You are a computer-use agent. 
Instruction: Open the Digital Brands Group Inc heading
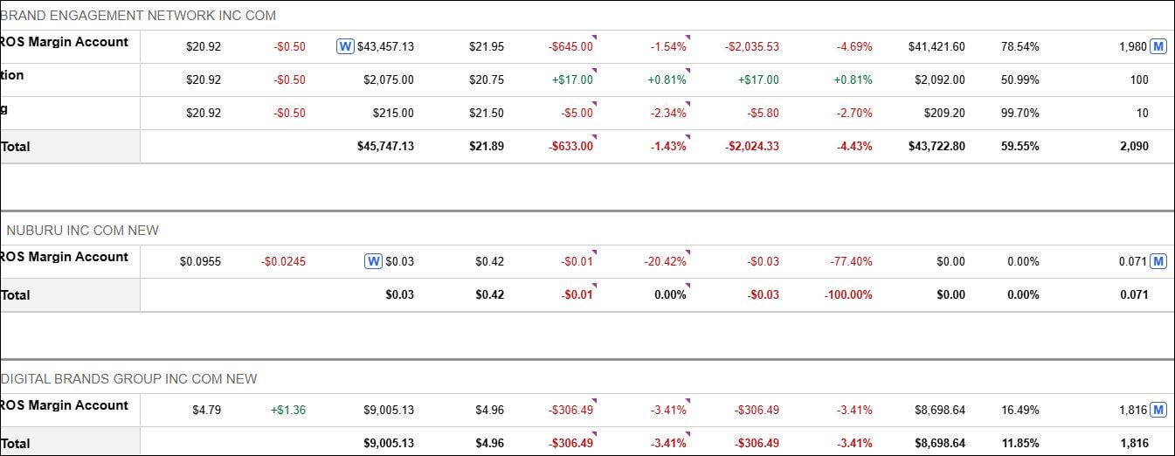click(129, 379)
